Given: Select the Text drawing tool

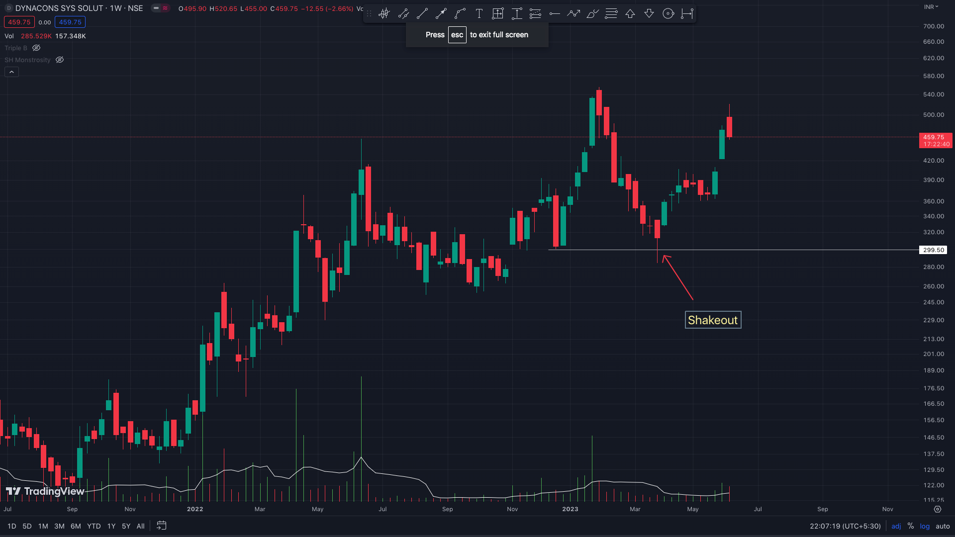Looking at the screenshot, I should pos(478,14).
